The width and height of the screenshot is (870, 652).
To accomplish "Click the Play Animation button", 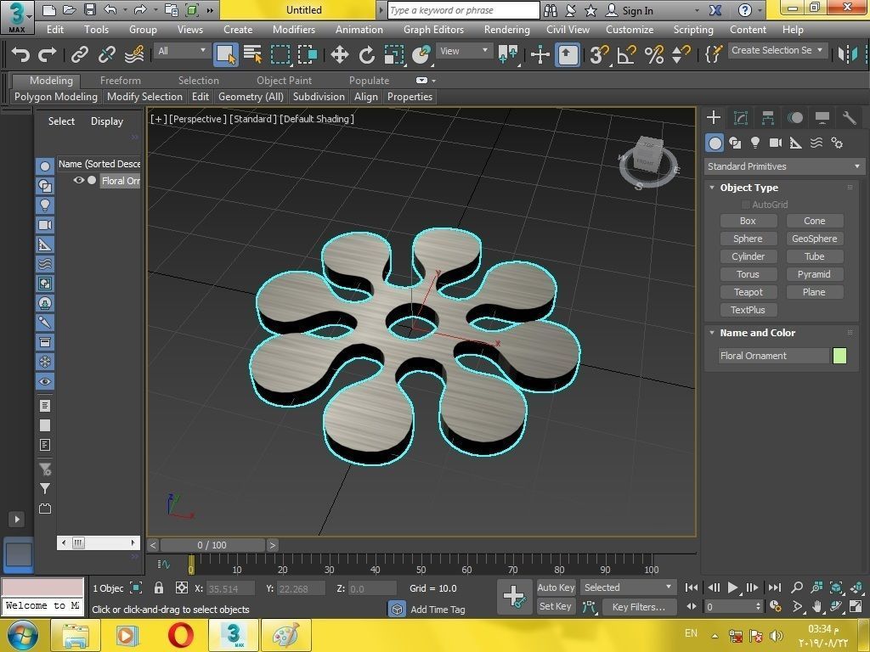I will coord(733,587).
